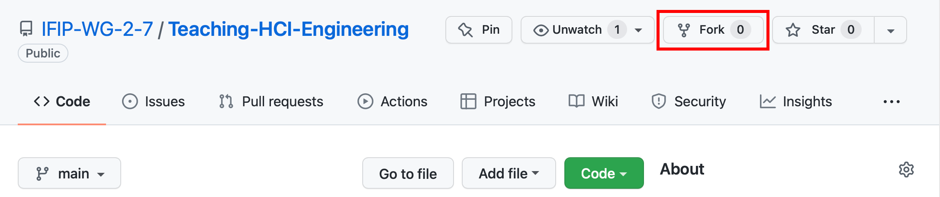Expand the Unwatch notifications dropdown arrow
940x197 pixels.
point(638,30)
